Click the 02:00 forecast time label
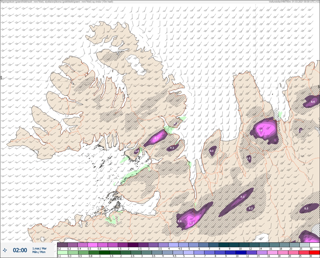The width and height of the screenshot is (320, 258). [x=20, y=250]
